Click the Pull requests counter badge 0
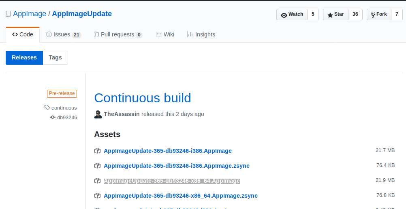Viewport: 406px width, 209px height. (139, 35)
